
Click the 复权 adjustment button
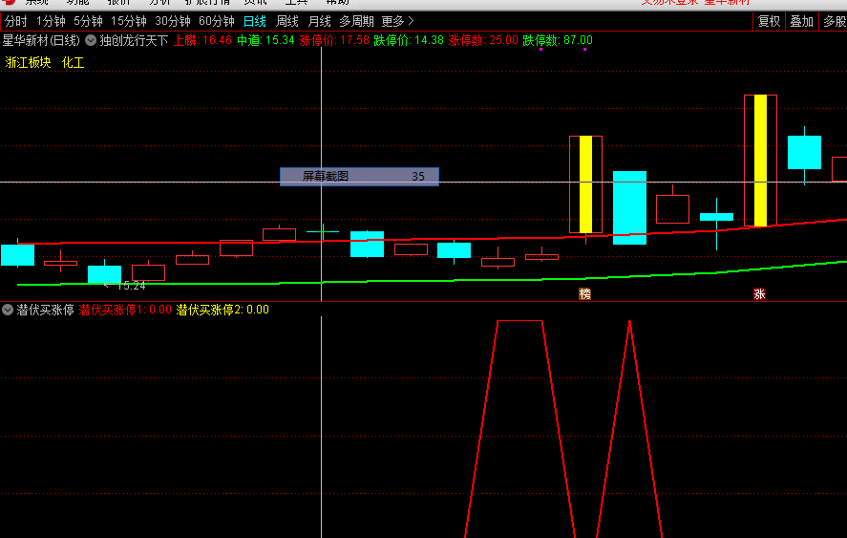pyautogui.click(x=769, y=22)
